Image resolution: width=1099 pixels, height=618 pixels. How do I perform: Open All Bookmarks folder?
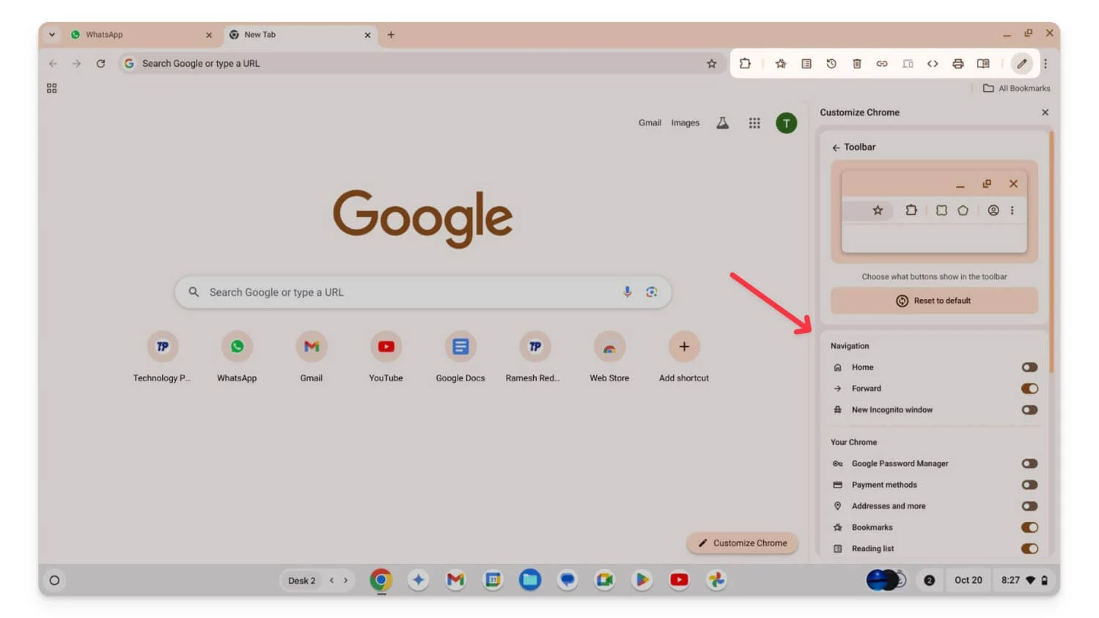click(x=1016, y=88)
